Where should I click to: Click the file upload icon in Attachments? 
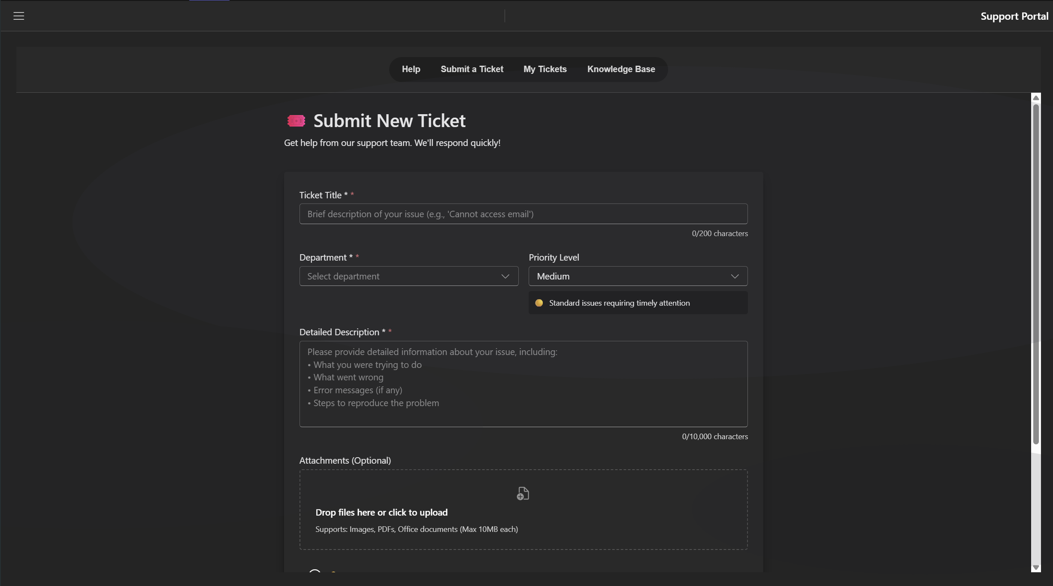pos(523,493)
